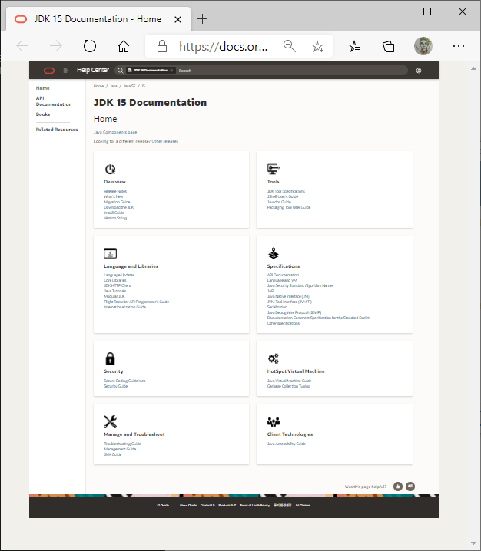Go to browser home page button

coord(124,46)
